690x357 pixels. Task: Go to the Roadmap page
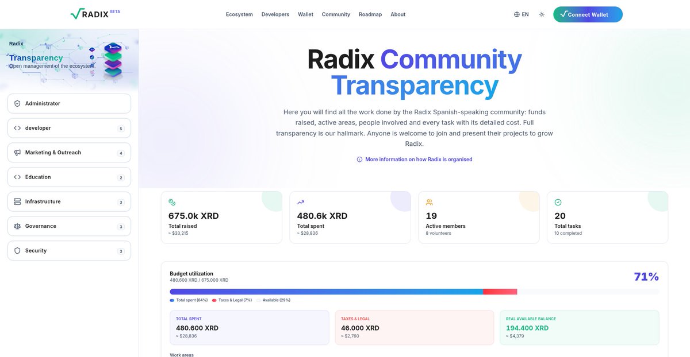click(370, 14)
